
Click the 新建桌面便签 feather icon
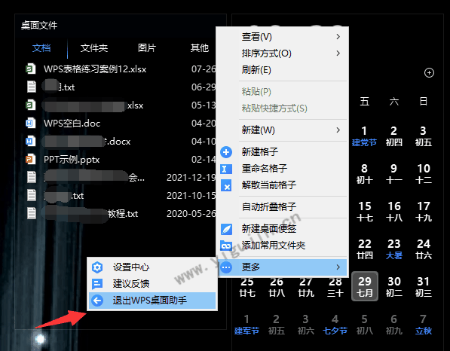[x=226, y=229]
